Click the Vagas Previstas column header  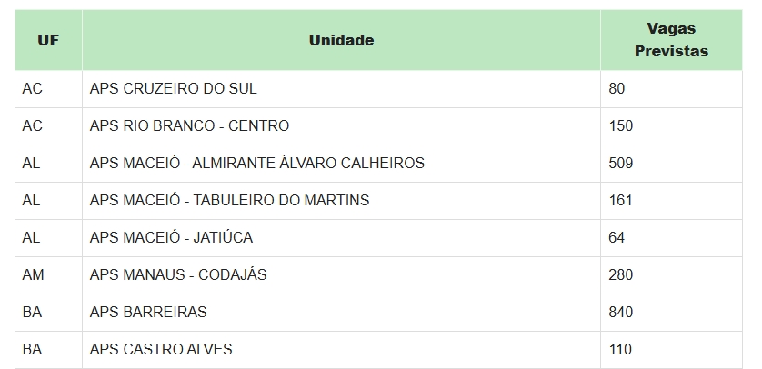click(671, 40)
